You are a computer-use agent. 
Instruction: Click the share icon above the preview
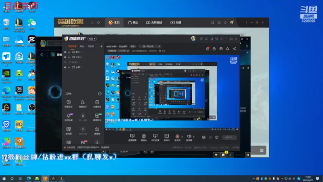(x=234, y=49)
